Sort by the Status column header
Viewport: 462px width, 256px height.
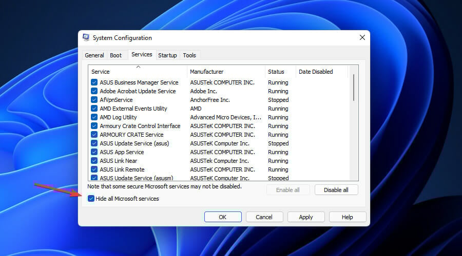[x=280, y=72]
